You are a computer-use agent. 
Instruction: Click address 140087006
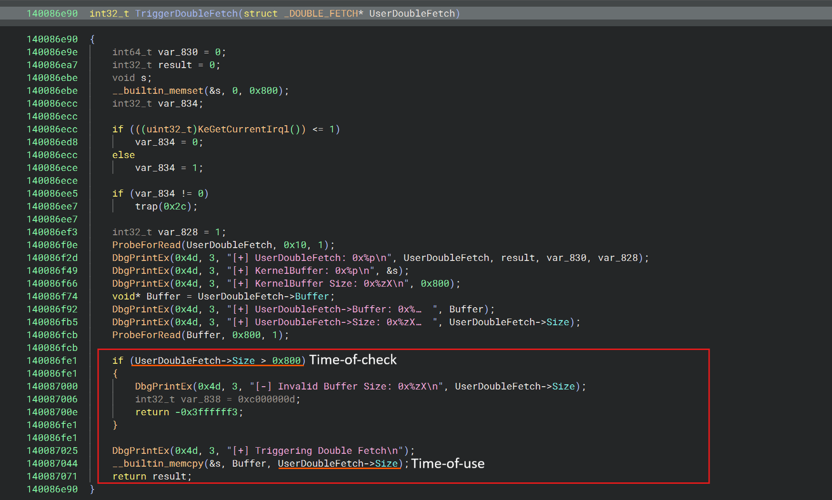(52, 399)
